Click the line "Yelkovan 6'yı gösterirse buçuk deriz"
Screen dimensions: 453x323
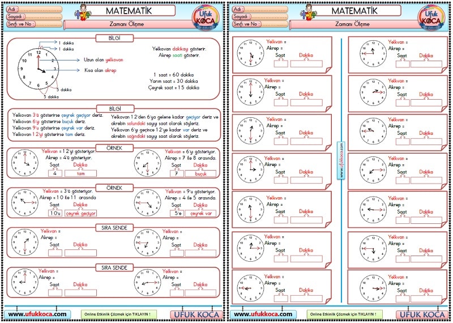49,121
